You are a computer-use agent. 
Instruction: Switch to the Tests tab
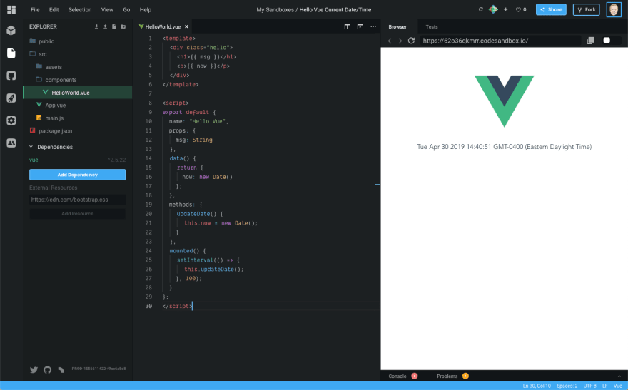tap(431, 27)
